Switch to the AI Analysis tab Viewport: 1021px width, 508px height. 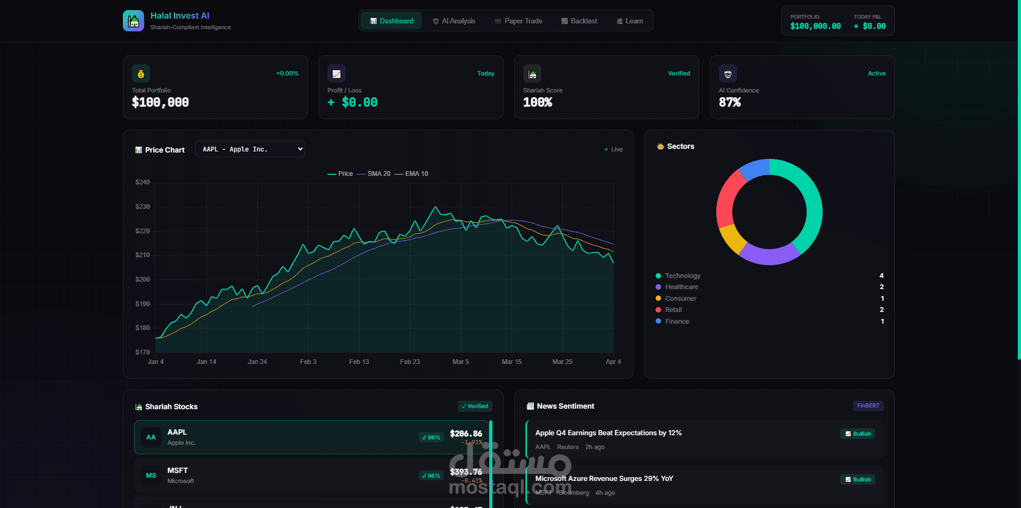[x=454, y=21]
